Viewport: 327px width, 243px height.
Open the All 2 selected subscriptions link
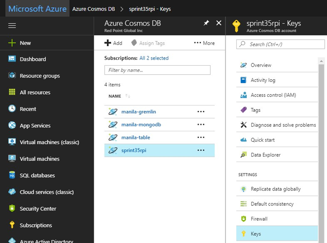pos(154,58)
